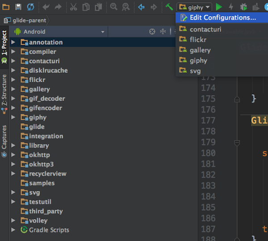
Task: Click the Synchronize refresh icon
Action: click(30, 7)
